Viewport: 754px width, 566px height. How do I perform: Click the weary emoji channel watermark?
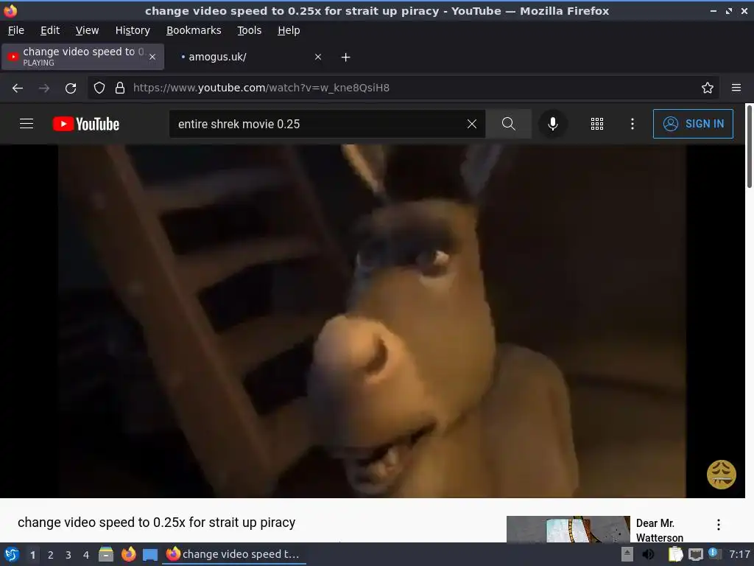pos(721,475)
